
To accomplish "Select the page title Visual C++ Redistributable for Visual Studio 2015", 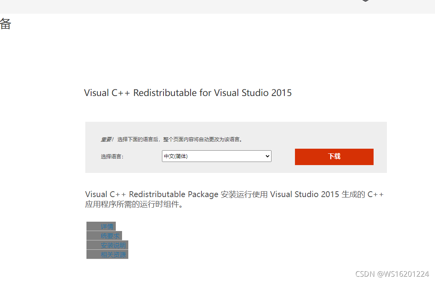I will [188, 93].
